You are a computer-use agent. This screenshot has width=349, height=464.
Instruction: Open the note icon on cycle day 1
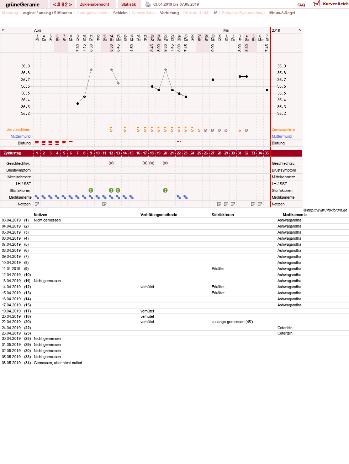[x=37, y=204]
